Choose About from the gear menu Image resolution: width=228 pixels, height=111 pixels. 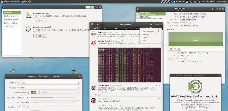(145, 37)
